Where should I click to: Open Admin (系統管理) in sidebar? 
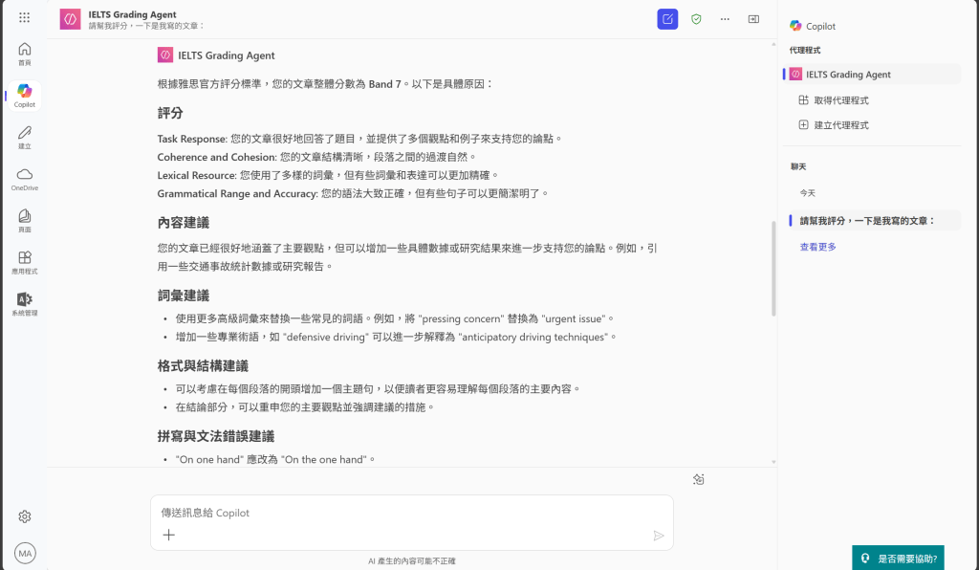(x=24, y=305)
